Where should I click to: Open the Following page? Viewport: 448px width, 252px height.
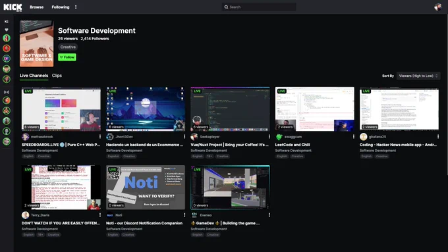61,7
